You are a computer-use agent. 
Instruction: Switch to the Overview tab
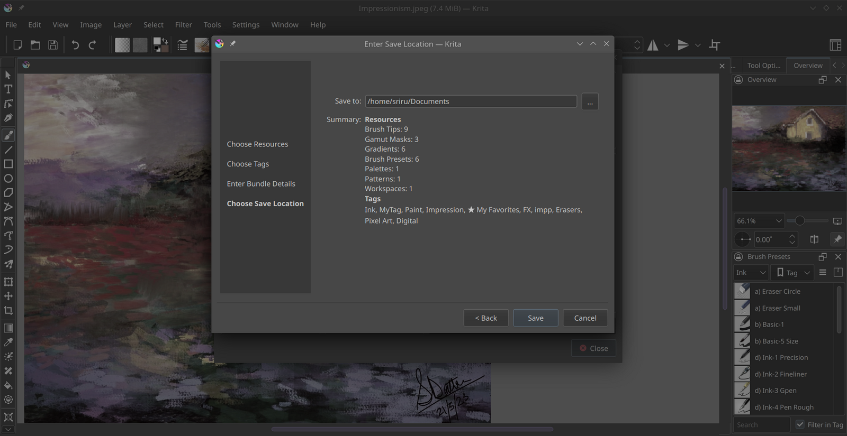click(x=808, y=66)
